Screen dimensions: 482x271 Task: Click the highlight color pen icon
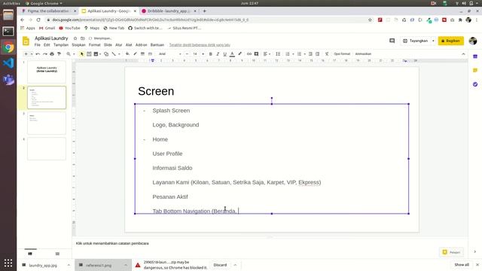239,54
